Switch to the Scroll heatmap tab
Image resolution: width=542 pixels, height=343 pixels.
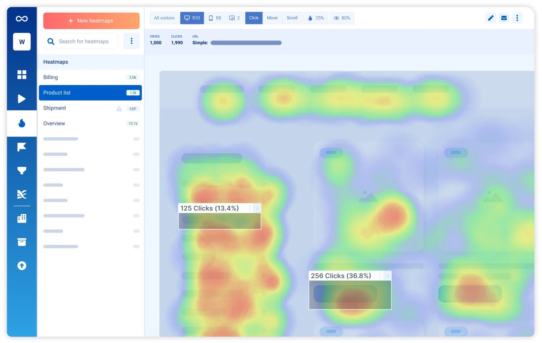292,18
